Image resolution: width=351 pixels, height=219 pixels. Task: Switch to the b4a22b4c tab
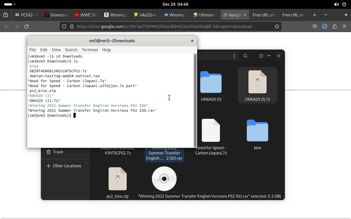[x=145, y=15]
